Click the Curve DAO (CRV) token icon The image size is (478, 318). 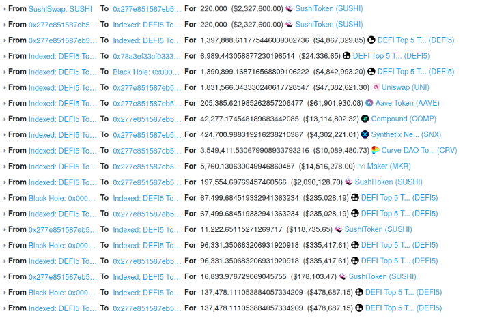(376, 151)
